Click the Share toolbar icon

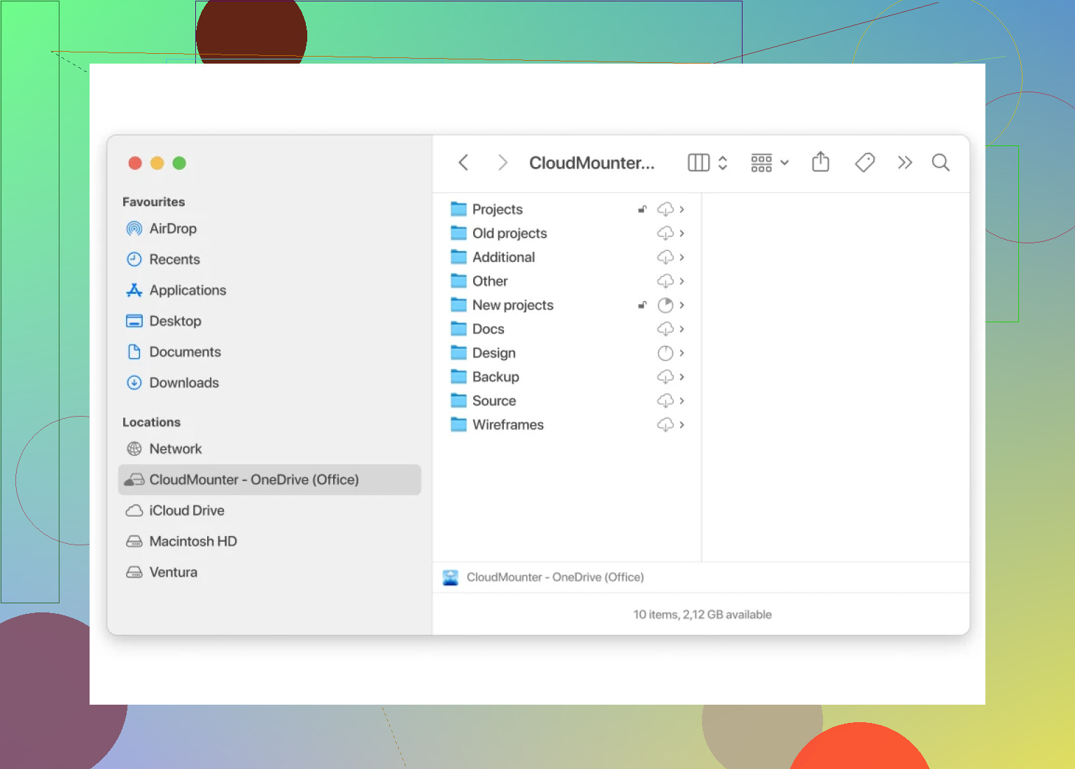[821, 162]
